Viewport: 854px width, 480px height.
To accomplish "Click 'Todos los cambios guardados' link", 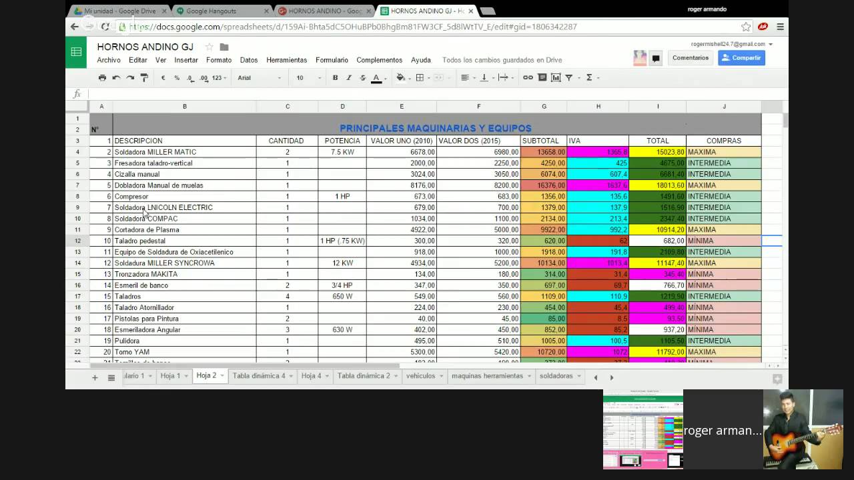I will click(x=502, y=60).
